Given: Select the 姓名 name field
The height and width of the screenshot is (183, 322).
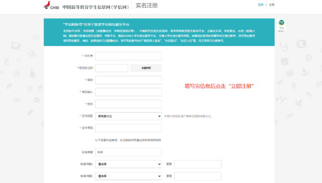Looking at the screenshot, I should pyautogui.click(x=128, y=104).
